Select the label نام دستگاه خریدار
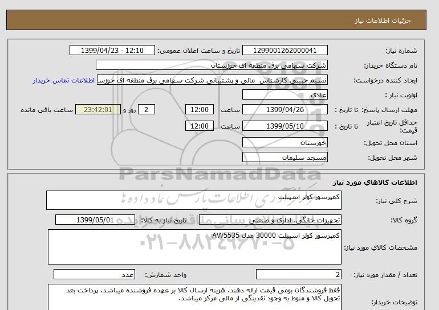 (391, 65)
